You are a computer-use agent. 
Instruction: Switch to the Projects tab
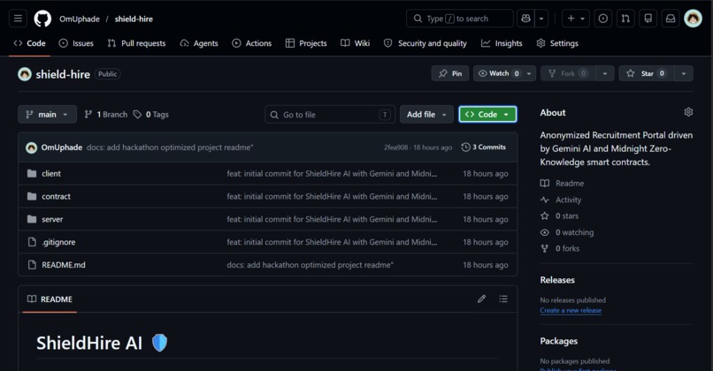(x=306, y=43)
